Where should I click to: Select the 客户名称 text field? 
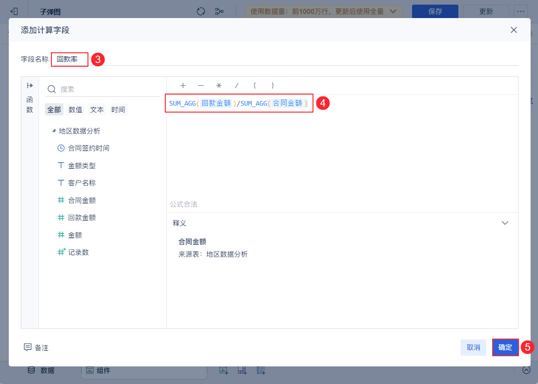pyautogui.click(x=81, y=183)
